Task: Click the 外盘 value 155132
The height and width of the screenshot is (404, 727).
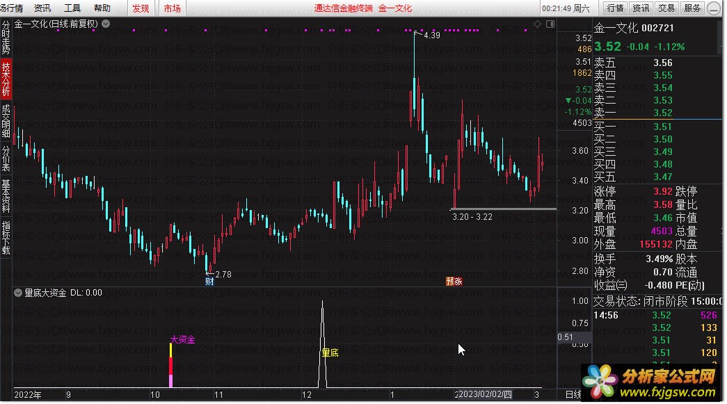Action: 656,244
